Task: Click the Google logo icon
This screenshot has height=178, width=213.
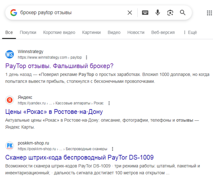Action: [14, 13]
